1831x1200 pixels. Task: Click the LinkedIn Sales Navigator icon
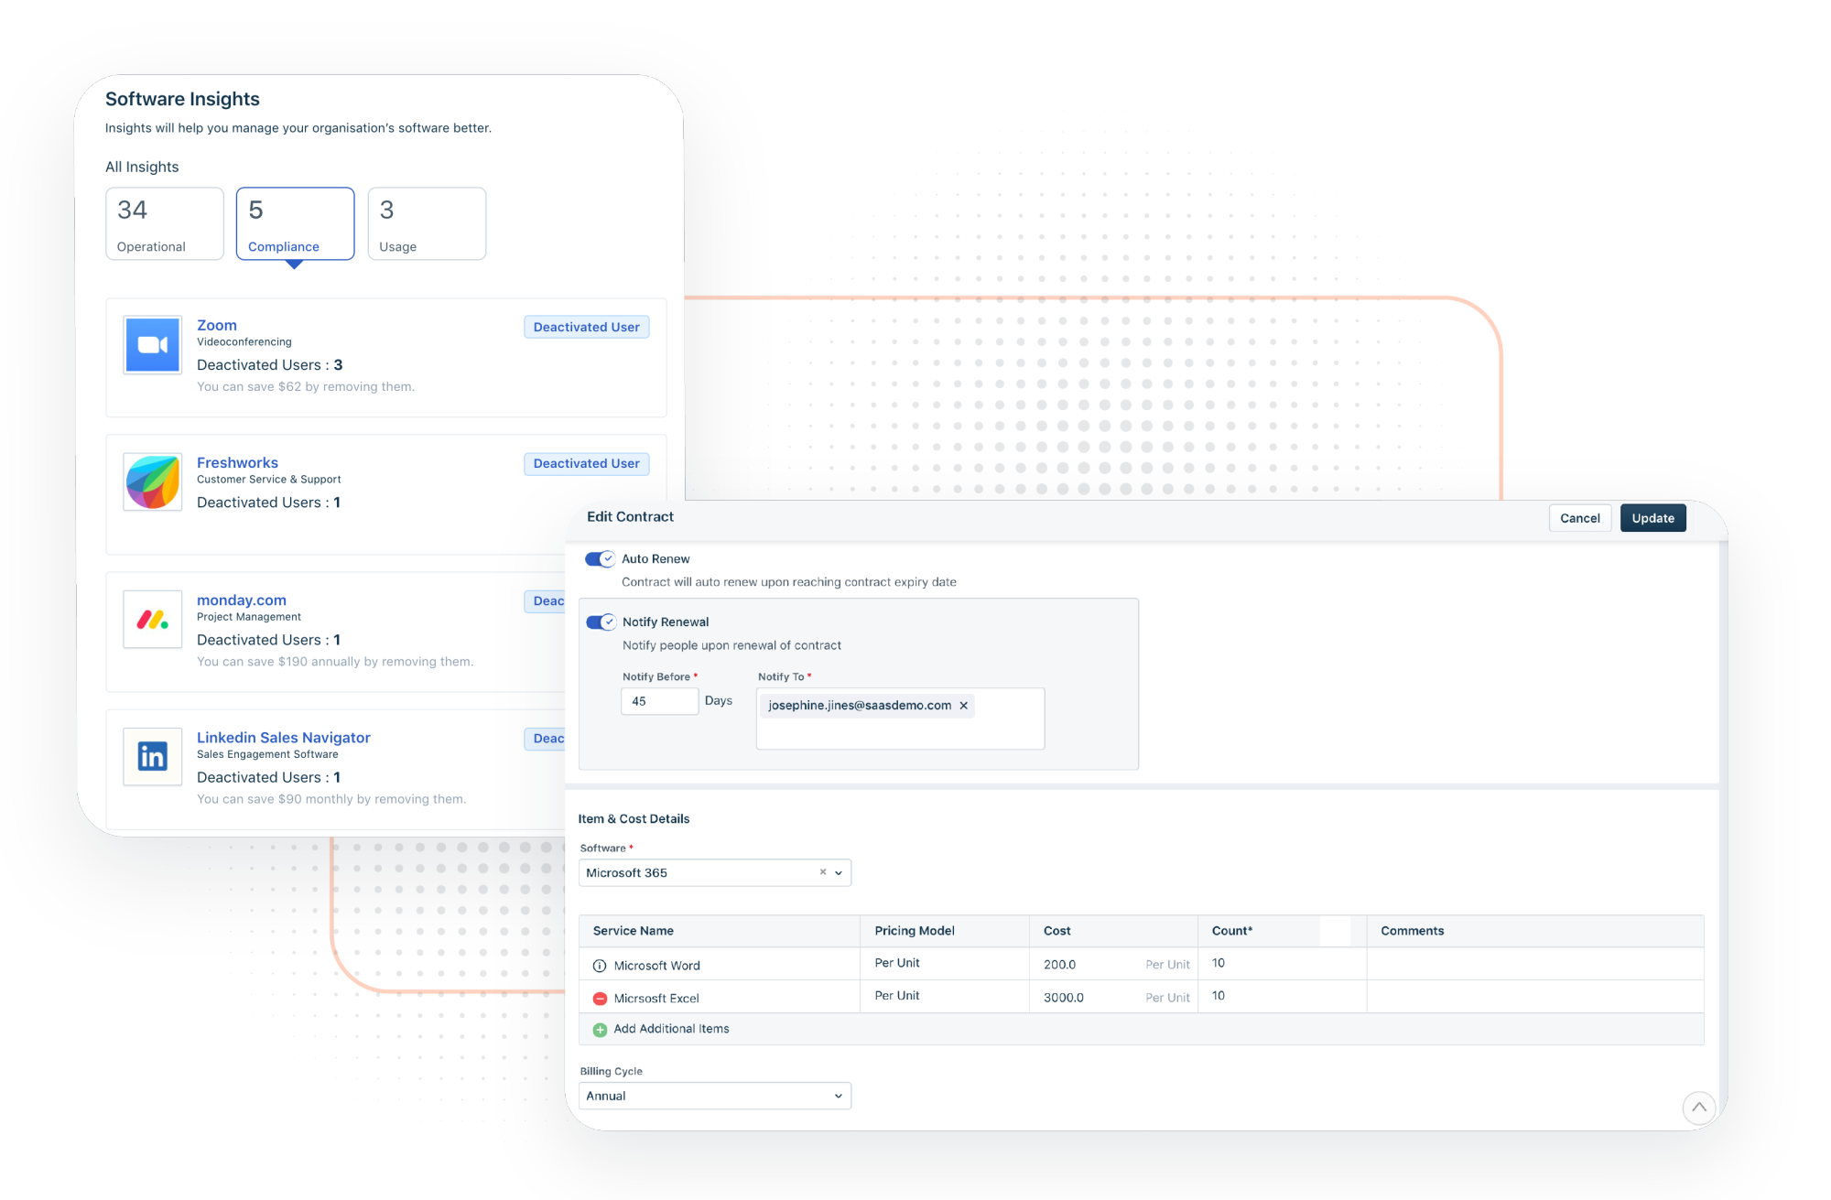pyautogui.click(x=152, y=757)
